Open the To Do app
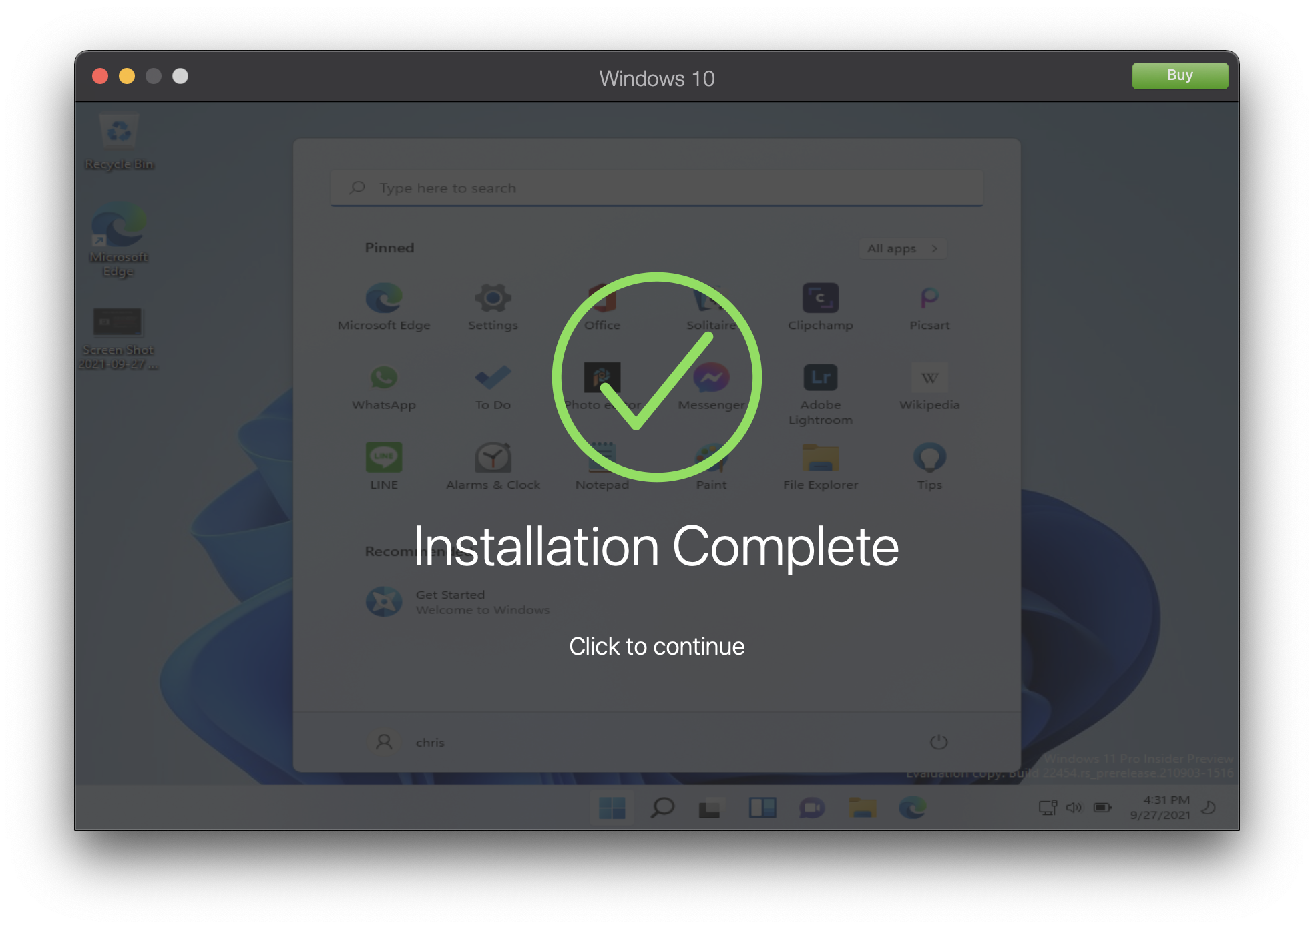 [493, 387]
